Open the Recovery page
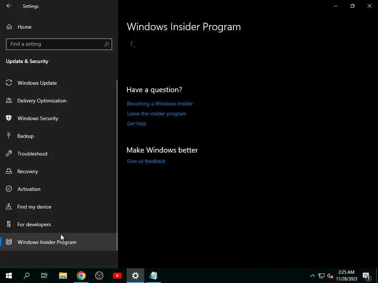The width and height of the screenshot is (378, 283). [58, 171]
